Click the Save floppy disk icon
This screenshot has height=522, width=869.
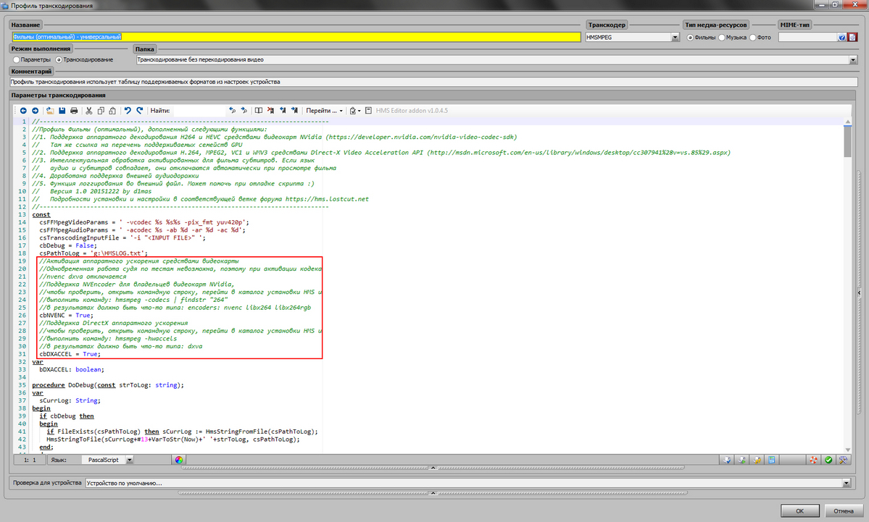coord(62,111)
